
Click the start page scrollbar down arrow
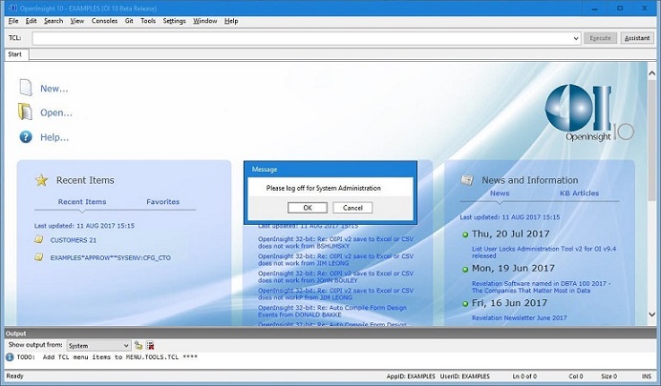pyautogui.click(x=651, y=315)
